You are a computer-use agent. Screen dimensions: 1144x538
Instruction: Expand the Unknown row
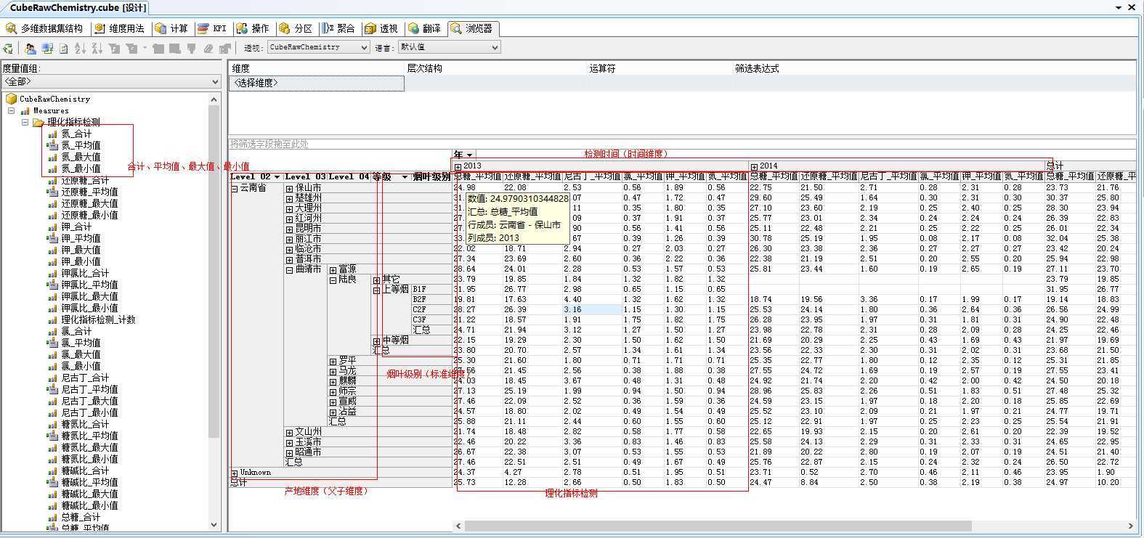[235, 473]
